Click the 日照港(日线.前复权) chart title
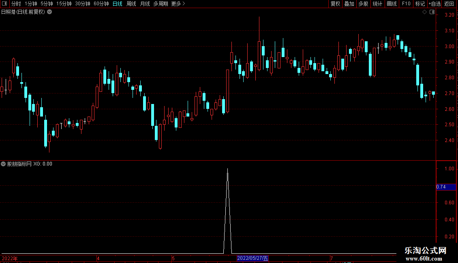Viewport: 458px width, 263px height. pyautogui.click(x=23, y=12)
